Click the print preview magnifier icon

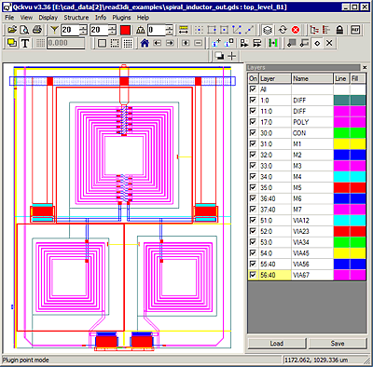pyautogui.click(x=24, y=30)
